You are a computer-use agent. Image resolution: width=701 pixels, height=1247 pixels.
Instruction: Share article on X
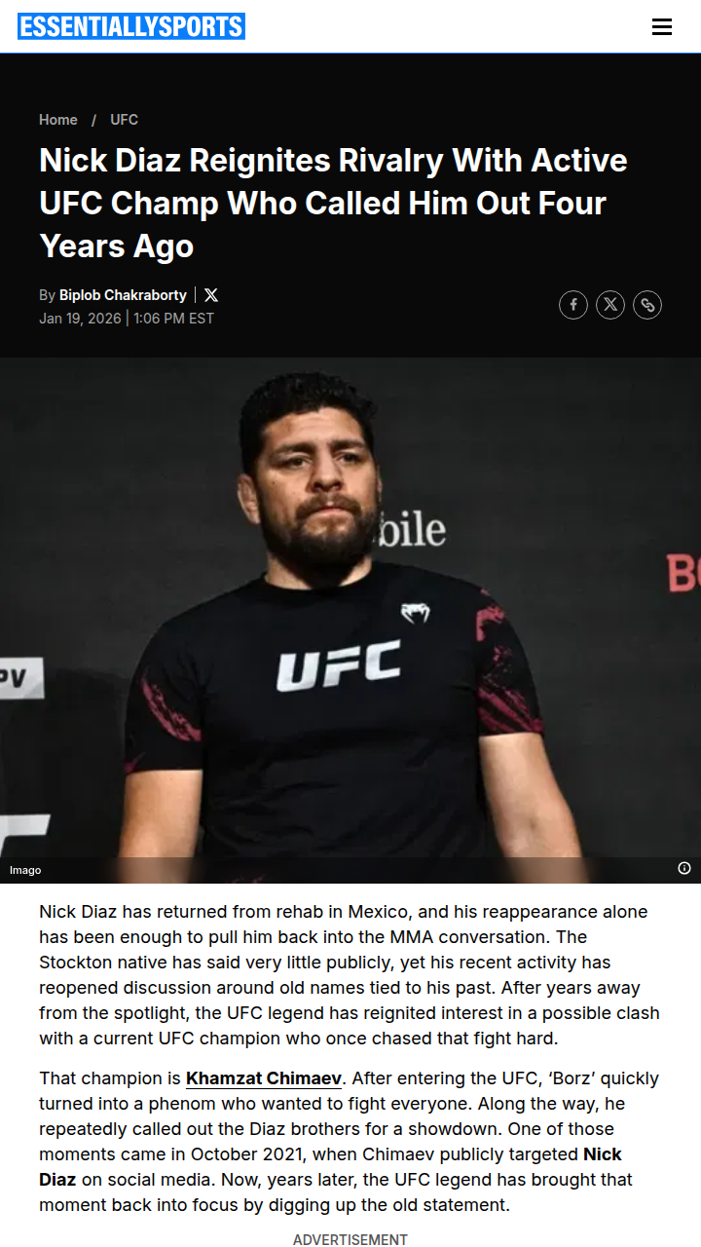coord(610,305)
